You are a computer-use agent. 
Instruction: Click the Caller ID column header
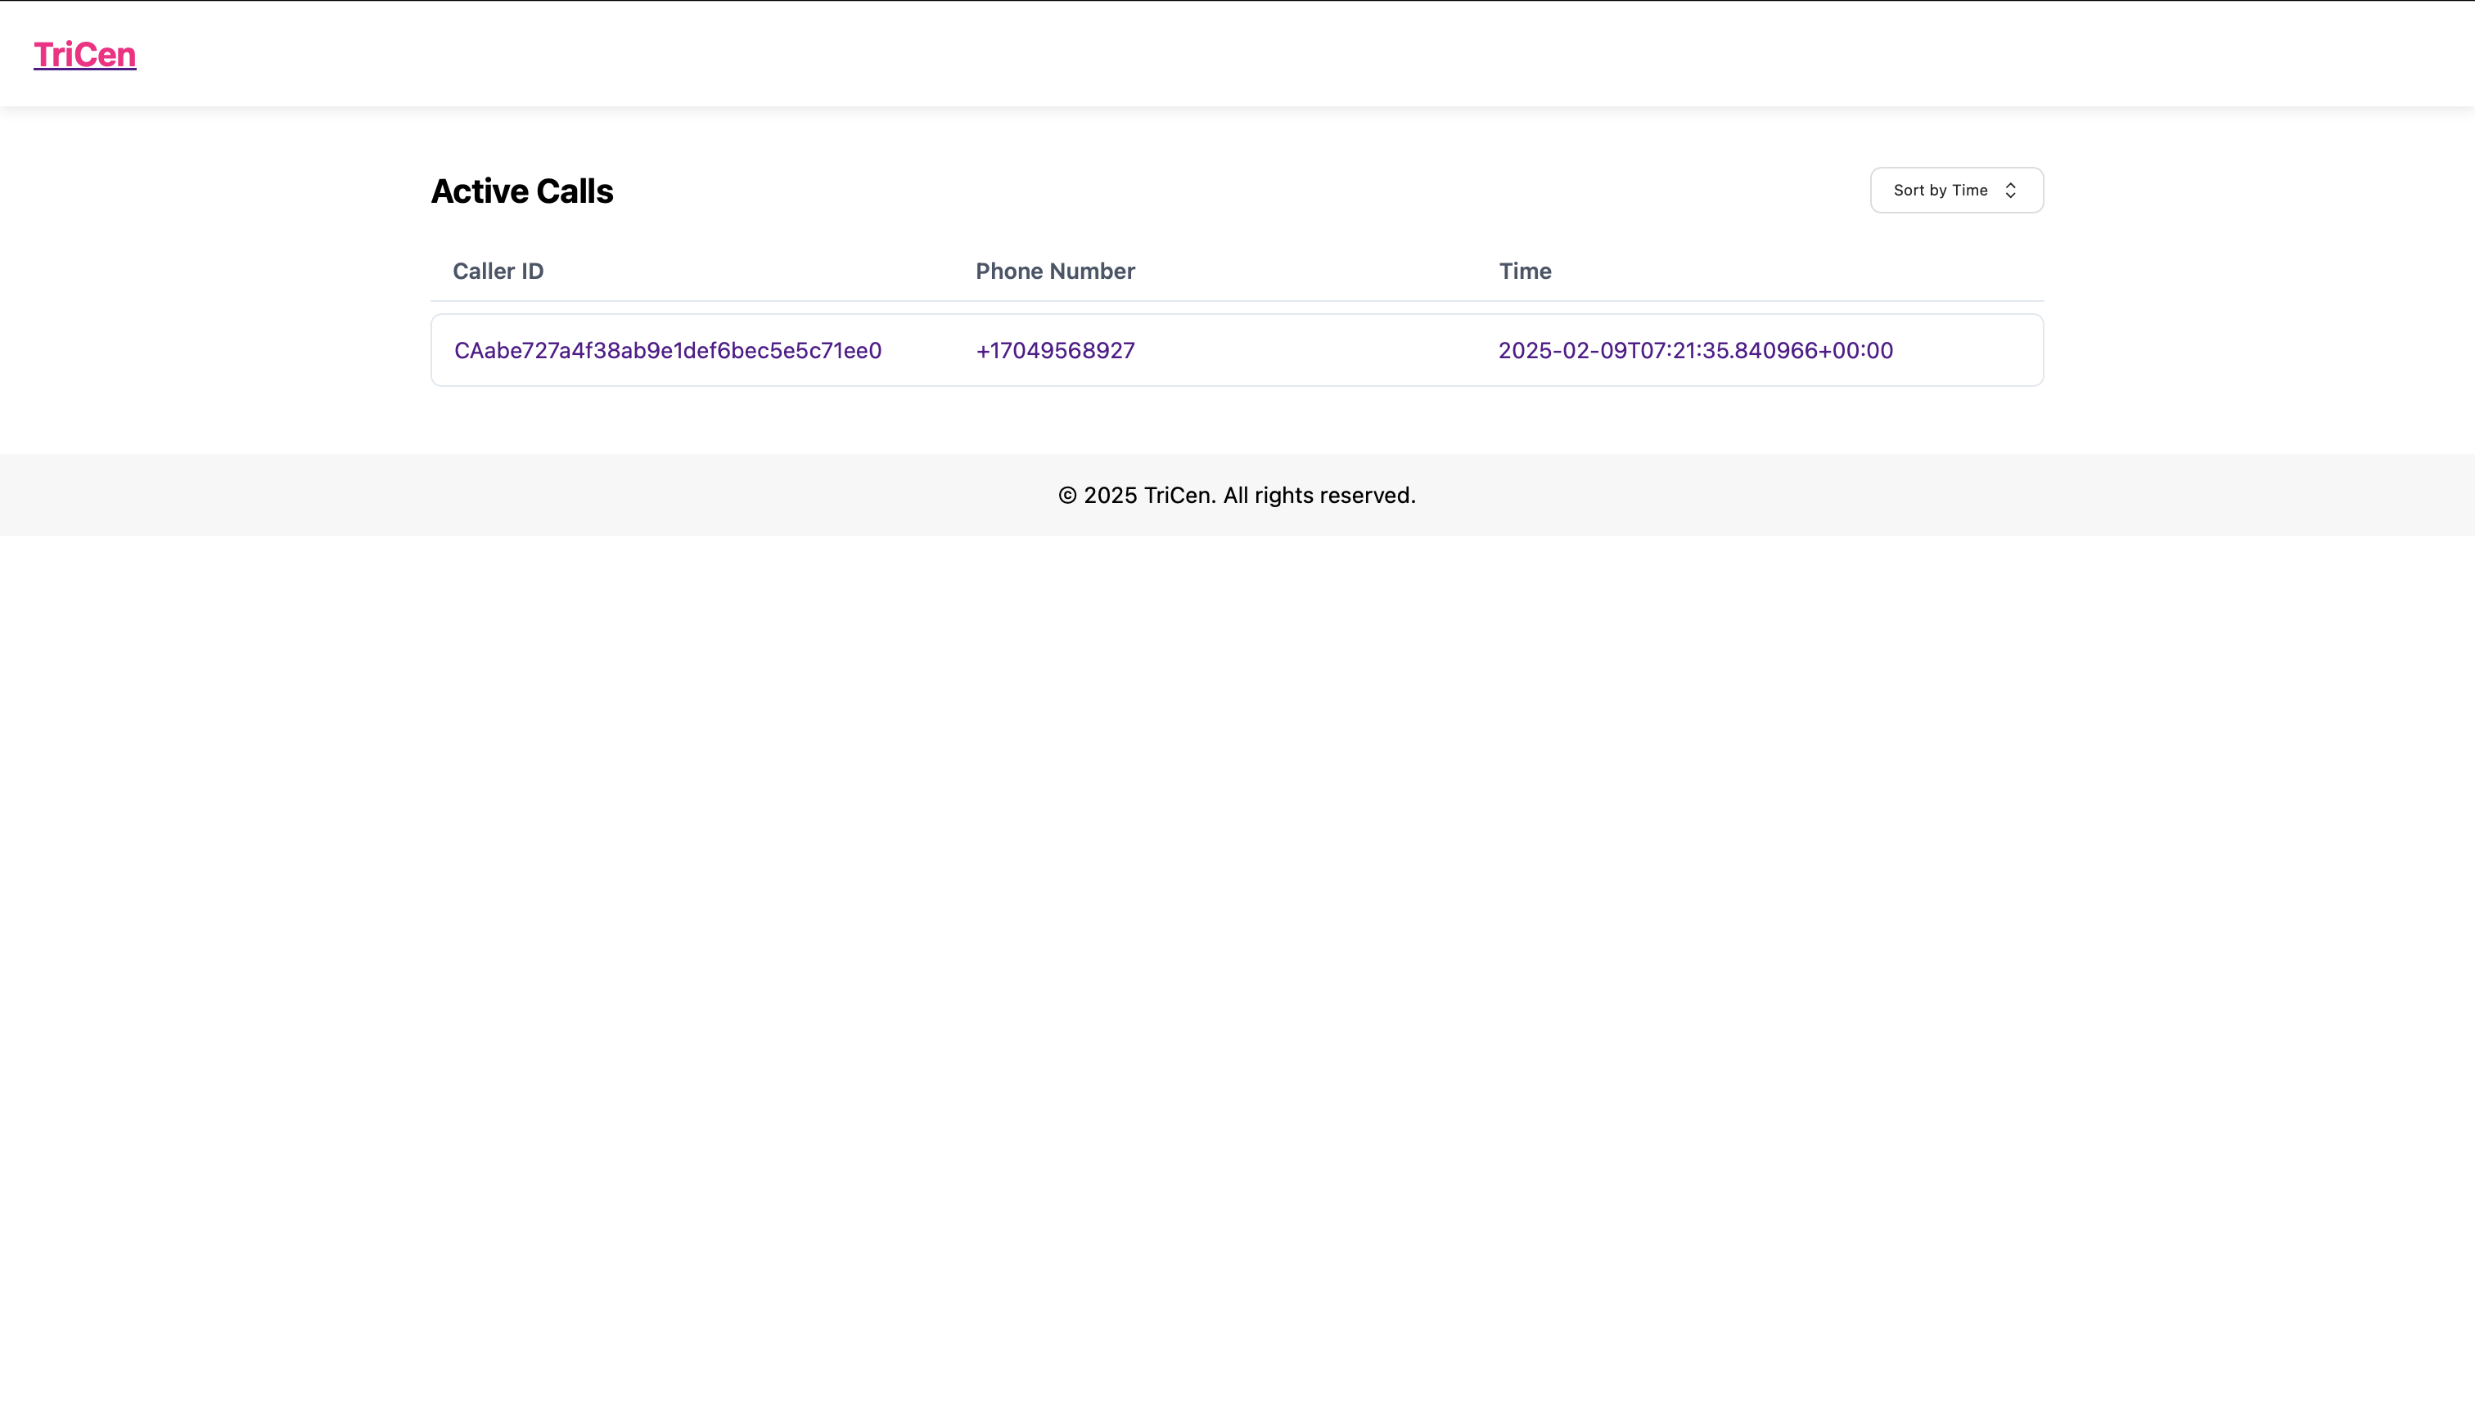498,272
